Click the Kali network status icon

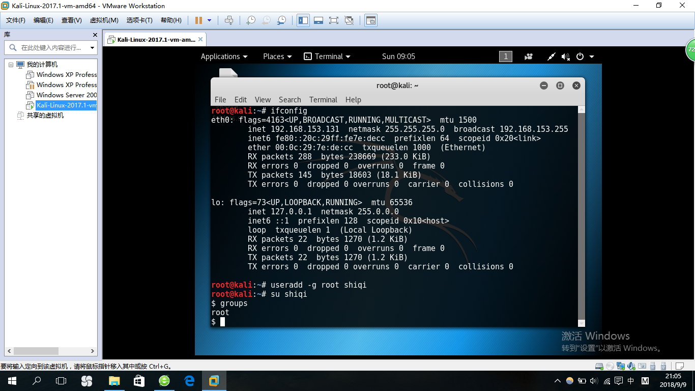tap(551, 57)
